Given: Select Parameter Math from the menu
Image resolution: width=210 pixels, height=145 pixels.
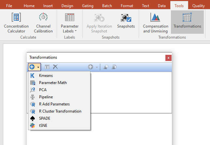Looking at the screenshot, I should pyautogui.click(x=59, y=83).
